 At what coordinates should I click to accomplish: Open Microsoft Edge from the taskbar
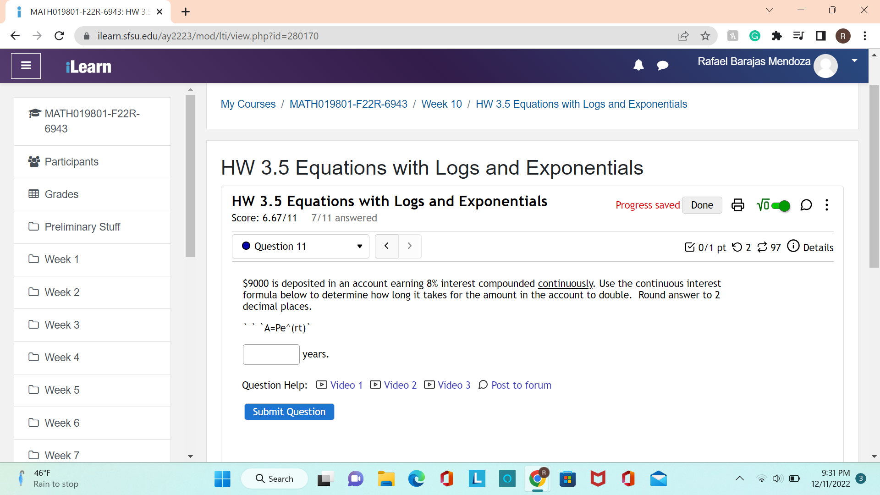point(416,479)
